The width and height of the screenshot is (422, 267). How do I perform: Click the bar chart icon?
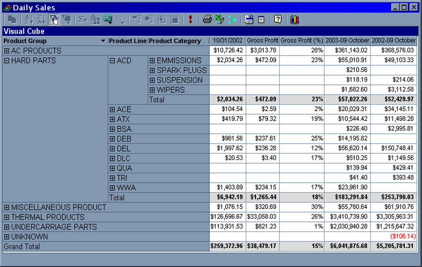(295, 19)
